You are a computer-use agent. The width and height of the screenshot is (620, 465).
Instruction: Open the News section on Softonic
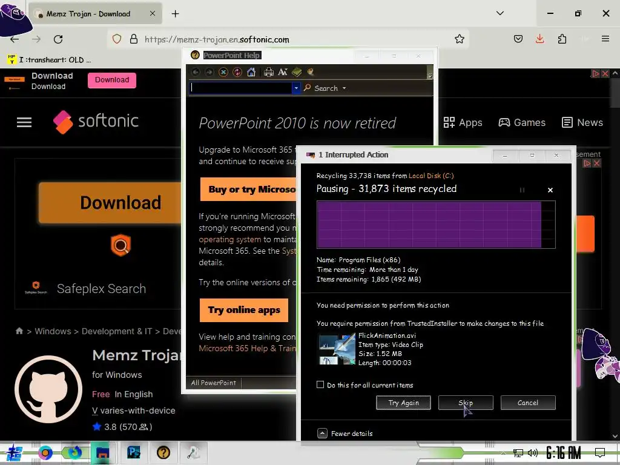582,122
